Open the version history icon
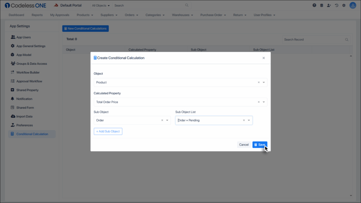This screenshot has width=361, height=203. pos(336,5)
